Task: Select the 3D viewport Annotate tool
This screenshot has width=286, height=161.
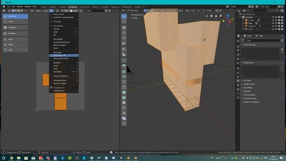Action: (124, 49)
